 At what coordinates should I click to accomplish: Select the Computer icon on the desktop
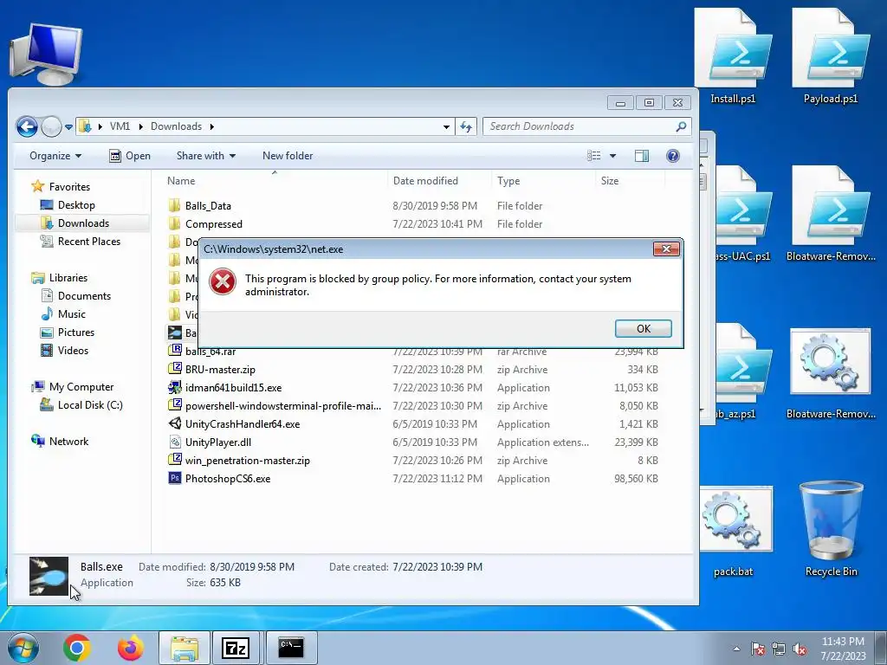pyautogui.click(x=47, y=54)
